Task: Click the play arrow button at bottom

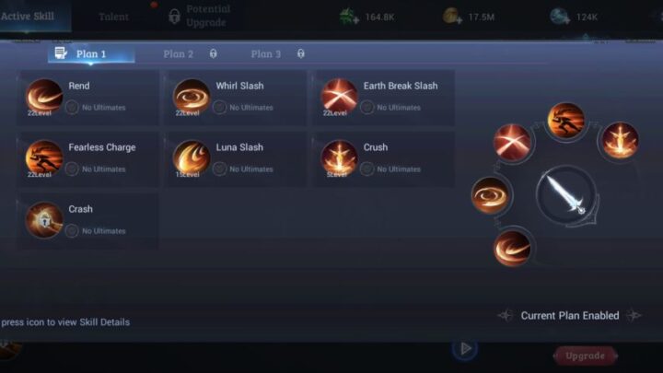Action: pos(465,349)
